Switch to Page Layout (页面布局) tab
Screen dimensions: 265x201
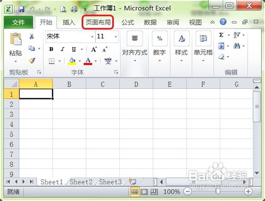98,22
